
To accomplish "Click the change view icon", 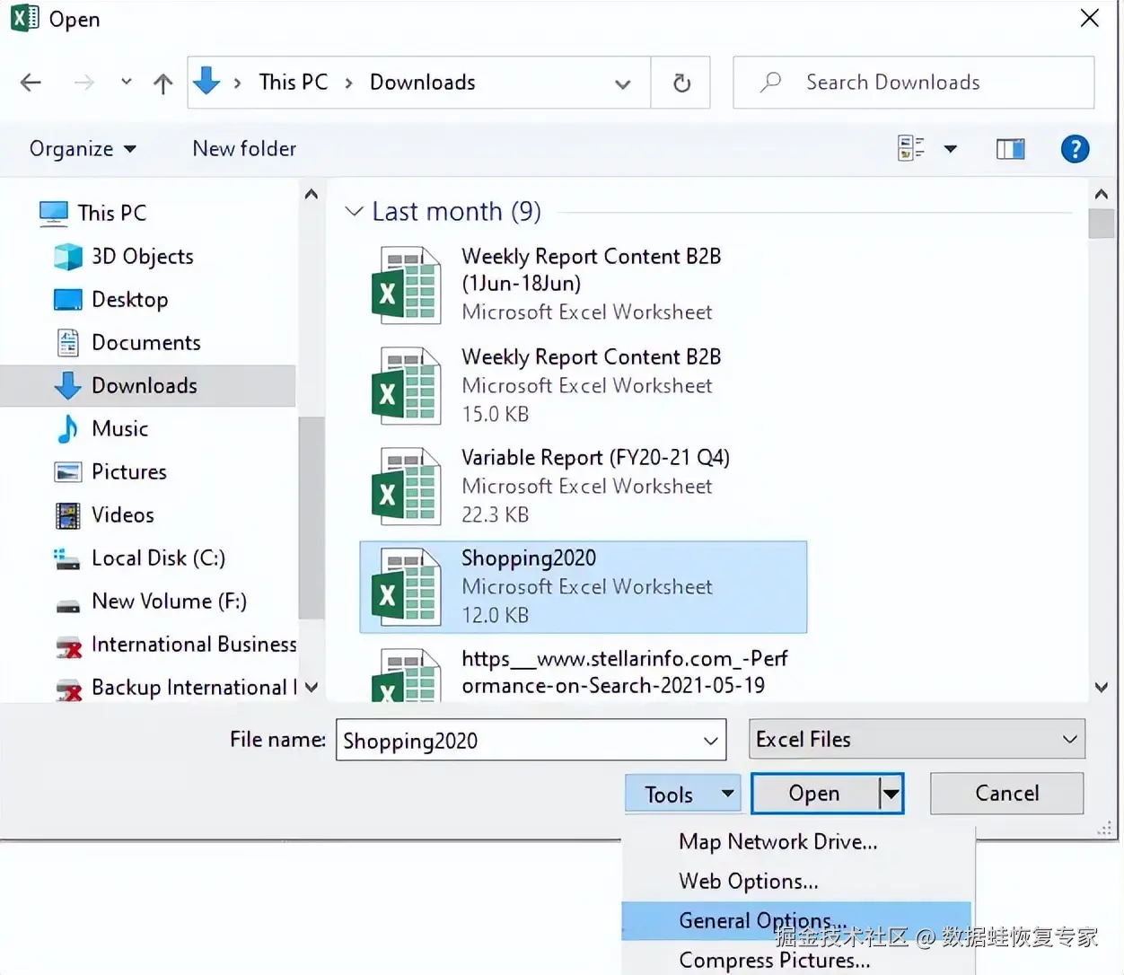I will 911,148.
